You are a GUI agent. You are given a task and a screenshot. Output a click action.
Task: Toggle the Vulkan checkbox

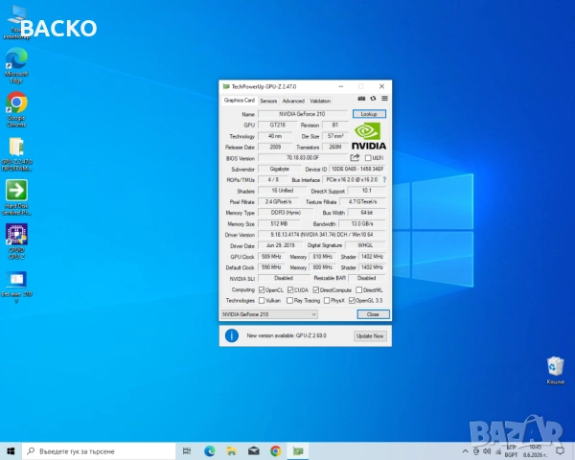click(x=262, y=300)
